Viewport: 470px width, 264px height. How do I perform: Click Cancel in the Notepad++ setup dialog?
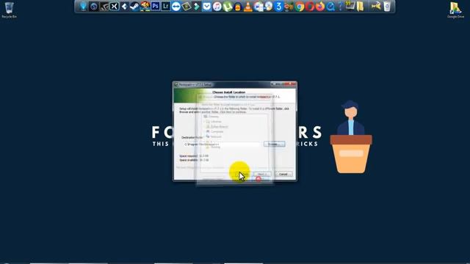283,174
